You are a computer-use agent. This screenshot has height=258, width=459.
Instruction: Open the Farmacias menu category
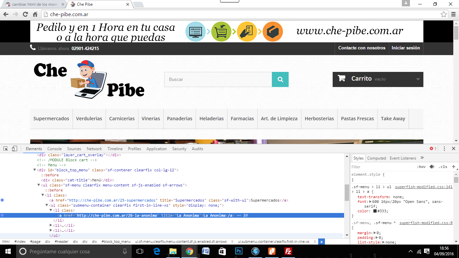point(242,119)
